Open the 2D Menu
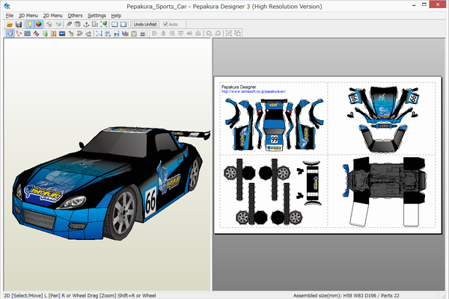449x299 pixels. (53, 16)
